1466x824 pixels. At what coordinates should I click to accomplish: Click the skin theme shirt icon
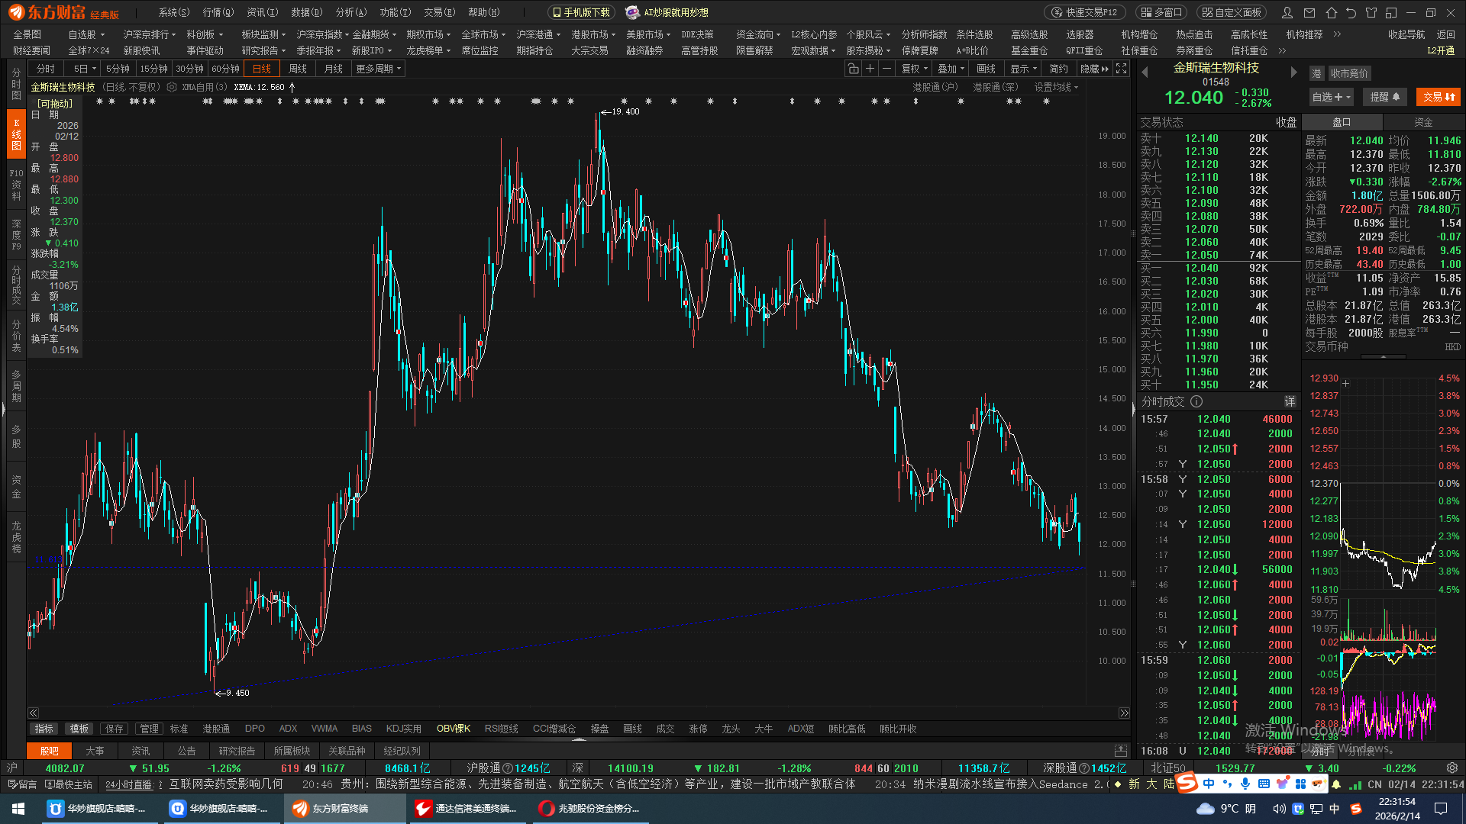[x=1371, y=13]
